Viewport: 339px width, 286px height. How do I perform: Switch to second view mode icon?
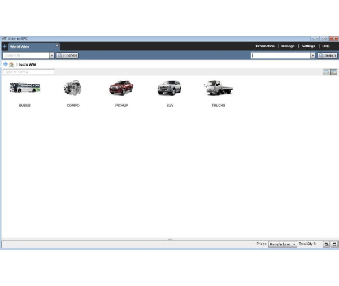click(334, 72)
